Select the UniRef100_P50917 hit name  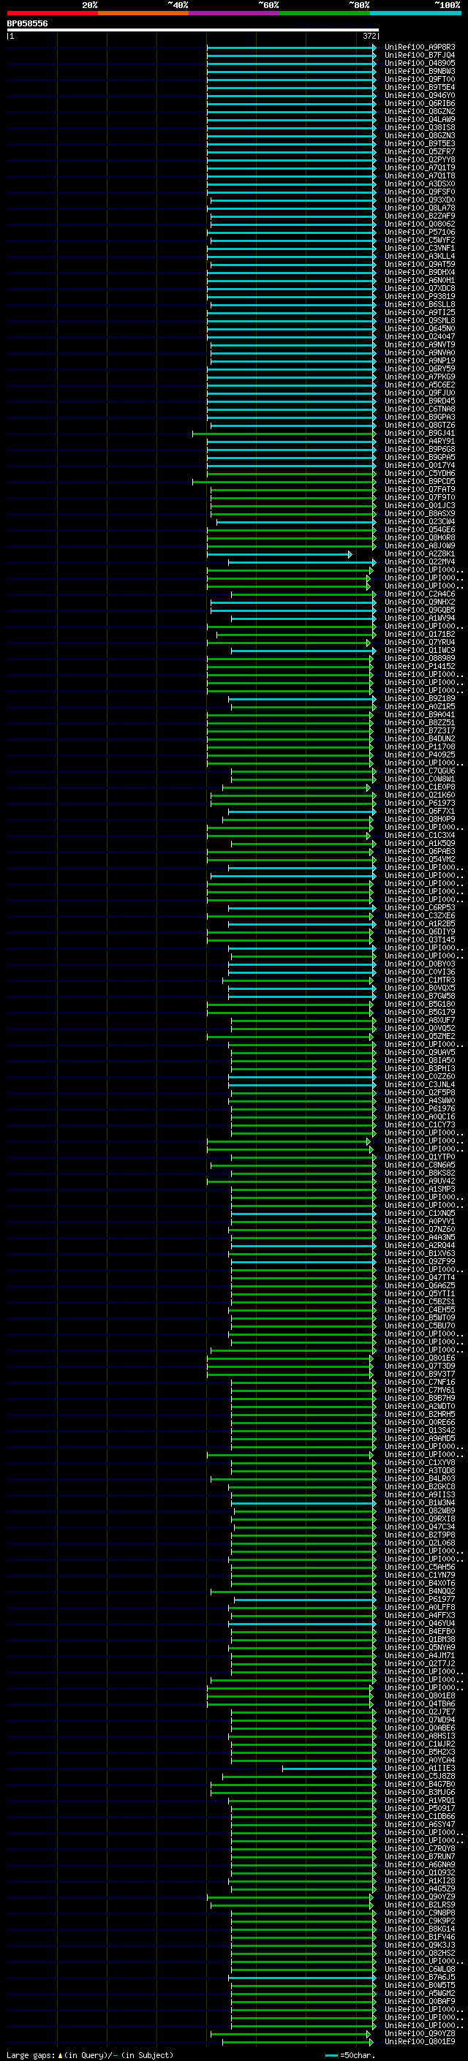(x=419, y=1808)
